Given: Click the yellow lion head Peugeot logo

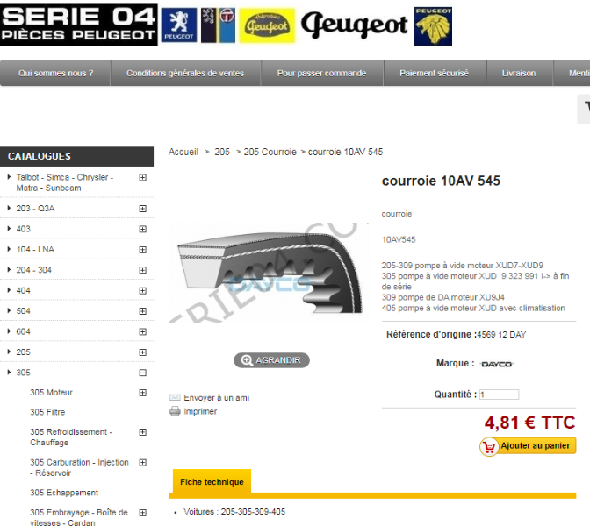Looking at the screenshot, I should (433, 26).
